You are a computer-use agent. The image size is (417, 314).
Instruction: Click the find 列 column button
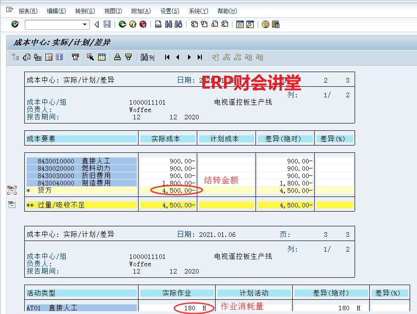point(147,57)
